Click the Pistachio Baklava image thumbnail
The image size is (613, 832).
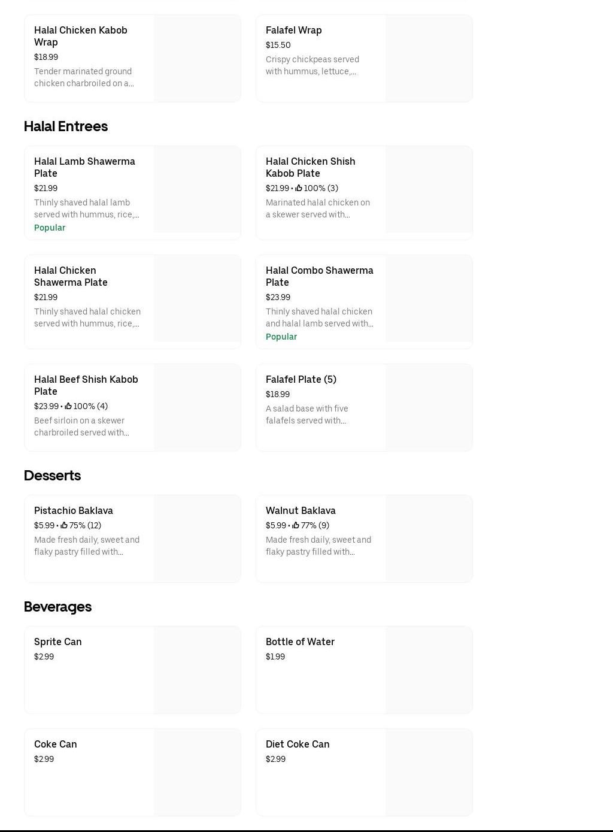click(197, 538)
